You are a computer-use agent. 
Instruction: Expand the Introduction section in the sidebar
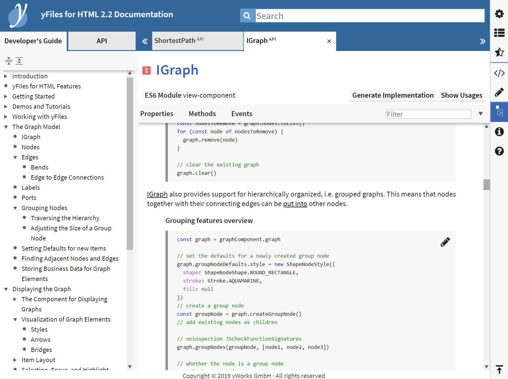coord(6,76)
